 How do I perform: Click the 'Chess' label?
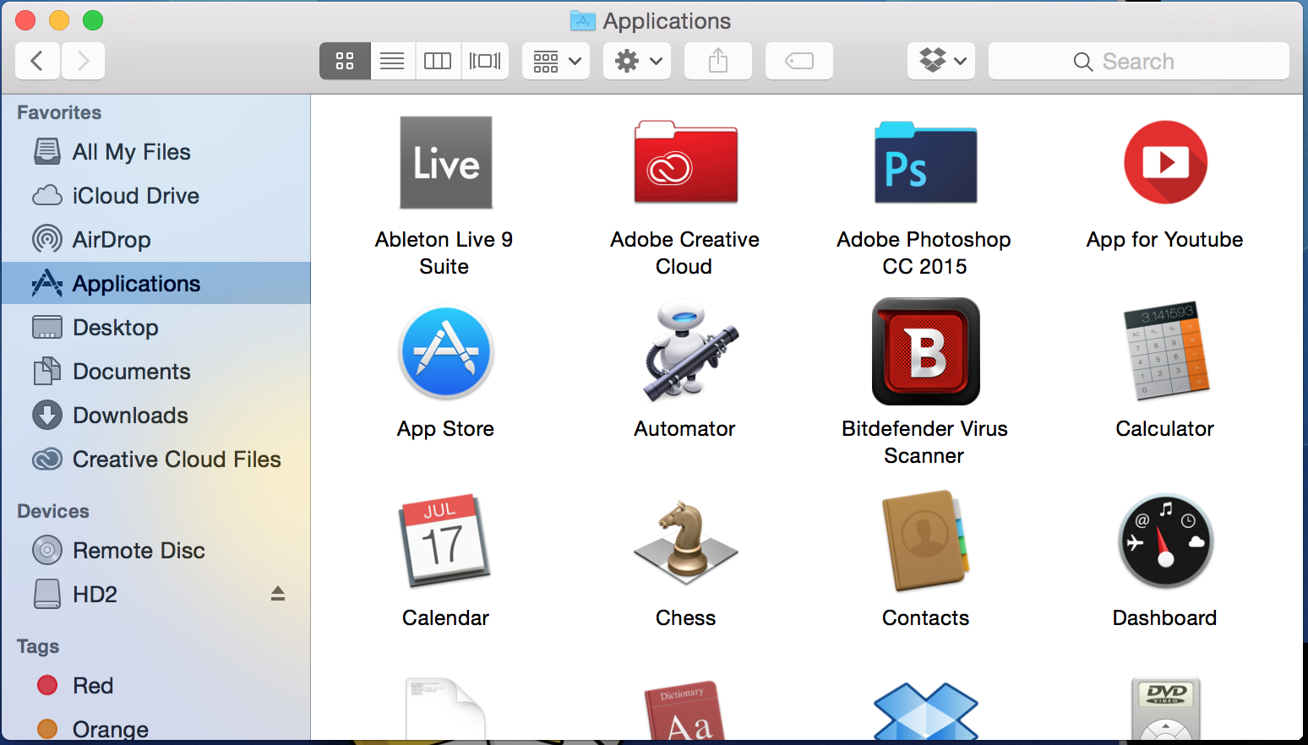pyautogui.click(x=685, y=617)
